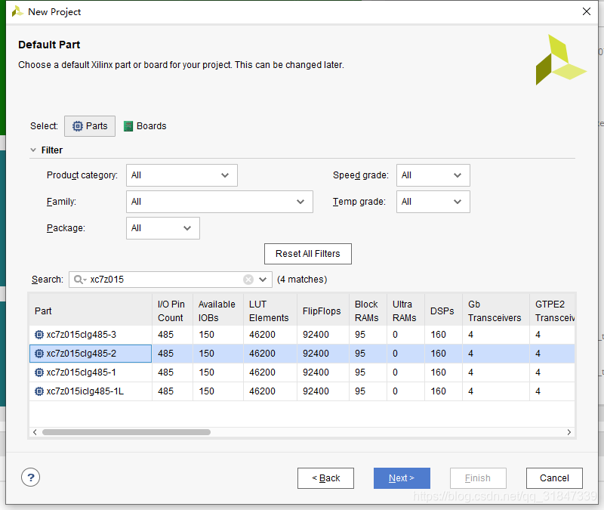Sort by Available IOBs column
The height and width of the screenshot is (510, 604).
pyautogui.click(x=218, y=311)
